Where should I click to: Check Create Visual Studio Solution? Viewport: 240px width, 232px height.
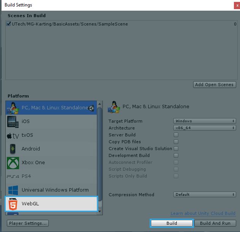tap(176, 149)
